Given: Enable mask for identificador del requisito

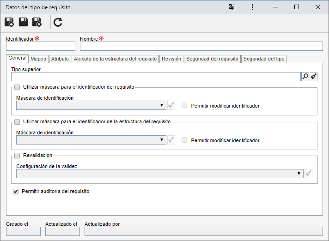Looking at the screenshot, I should tap(17, 87).
